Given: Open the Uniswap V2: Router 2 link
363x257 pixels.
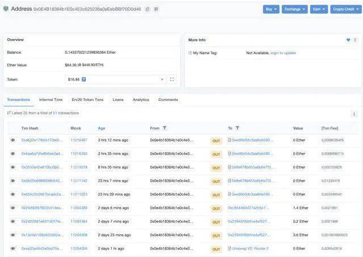Looking at the screenshot, I should click(x=250, y=249).
